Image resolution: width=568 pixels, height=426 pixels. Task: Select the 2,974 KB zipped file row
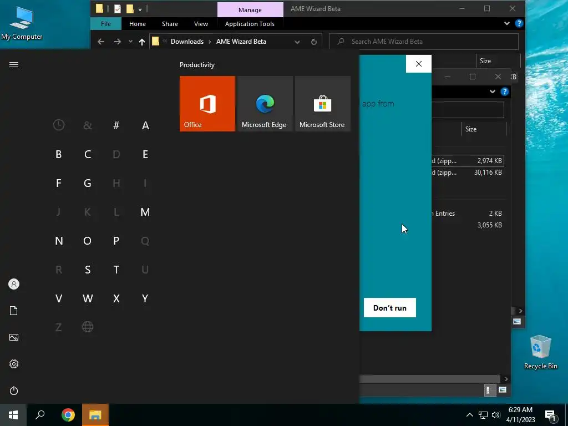coord(467,160)
